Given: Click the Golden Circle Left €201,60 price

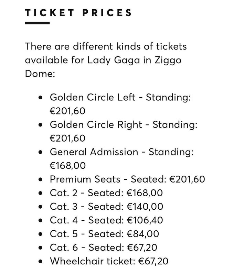Looking at the screenshot, I should 67,111.
